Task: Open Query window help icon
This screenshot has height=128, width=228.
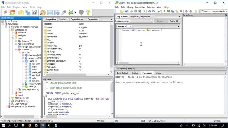Action: pos(196,11)
